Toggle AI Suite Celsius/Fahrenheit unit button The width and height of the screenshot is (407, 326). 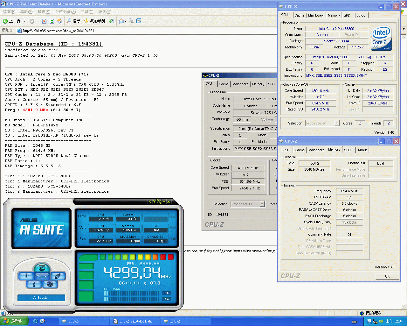tap(159, 202)
